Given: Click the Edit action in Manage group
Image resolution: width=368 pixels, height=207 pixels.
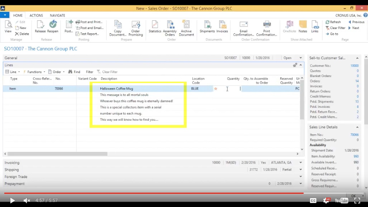Looking at the screenshot, I should point(20,22).
